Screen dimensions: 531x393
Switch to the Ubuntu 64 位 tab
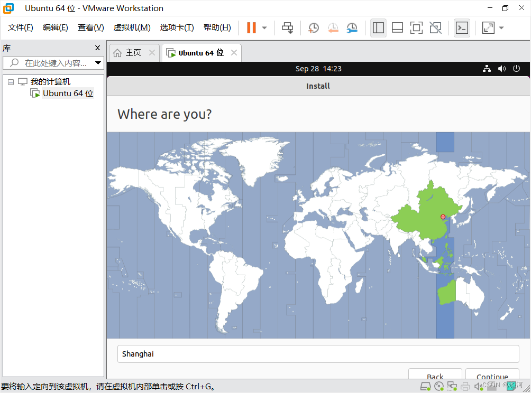point(201,53)
